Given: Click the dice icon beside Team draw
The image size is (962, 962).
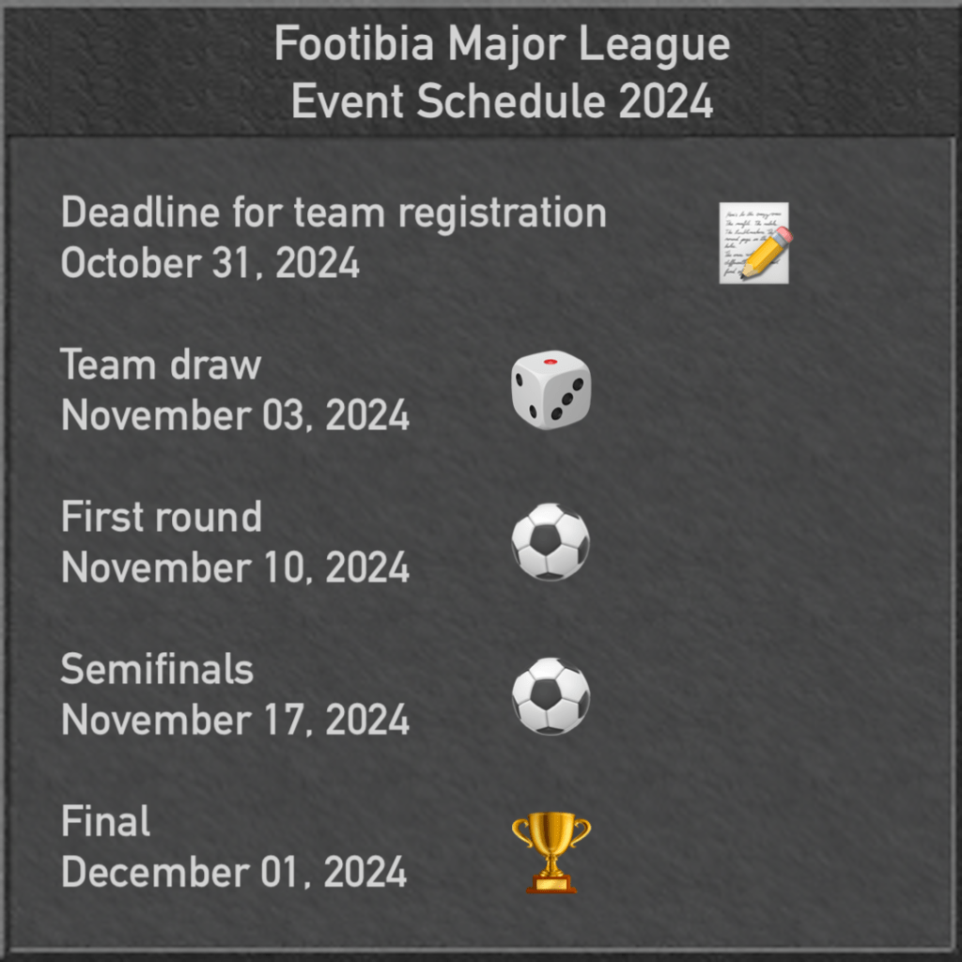Looking at the screenshot, I should pyautogui.click(x=551, y=391).
